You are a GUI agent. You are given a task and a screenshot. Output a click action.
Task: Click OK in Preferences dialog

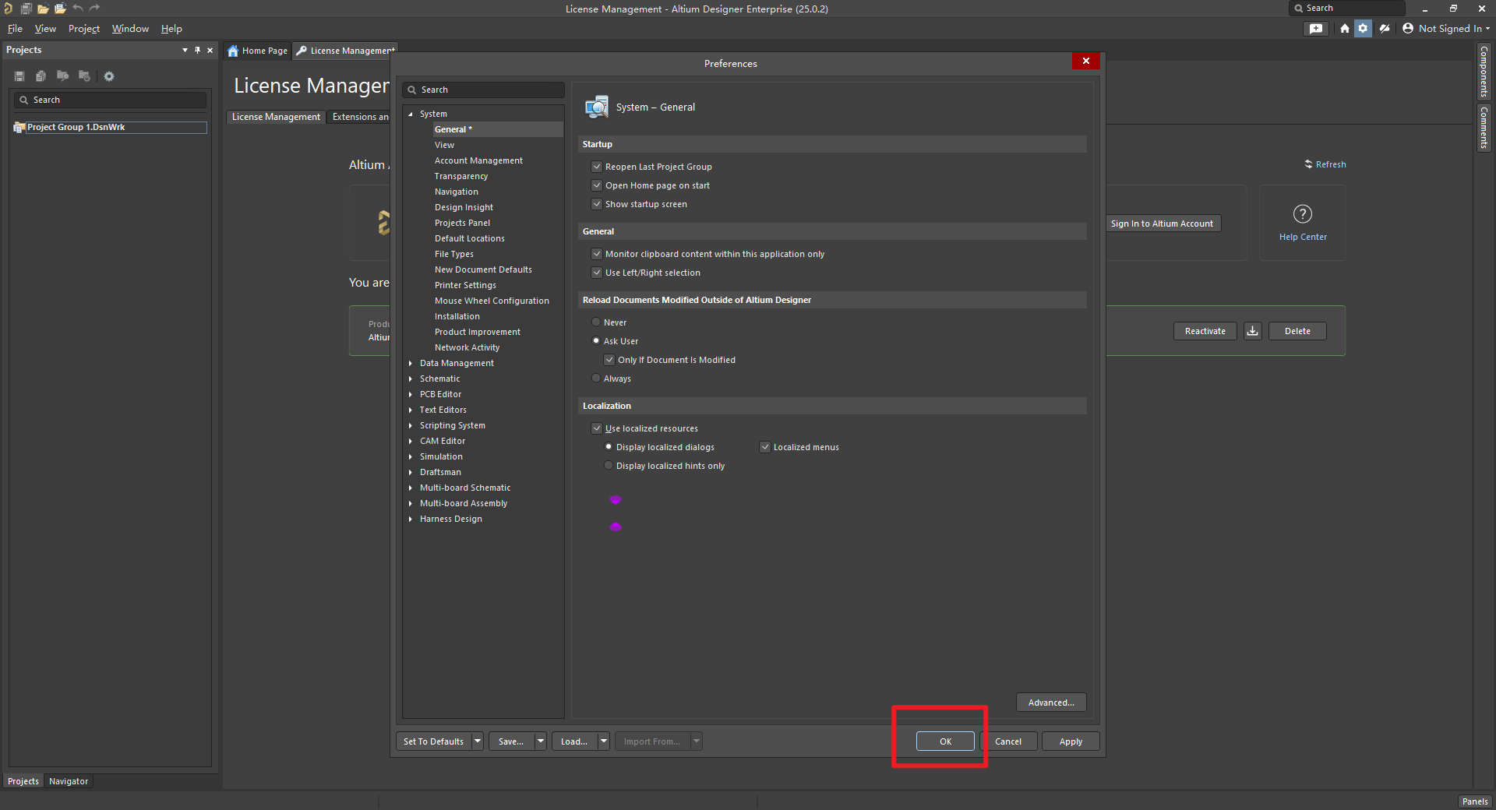945,741
